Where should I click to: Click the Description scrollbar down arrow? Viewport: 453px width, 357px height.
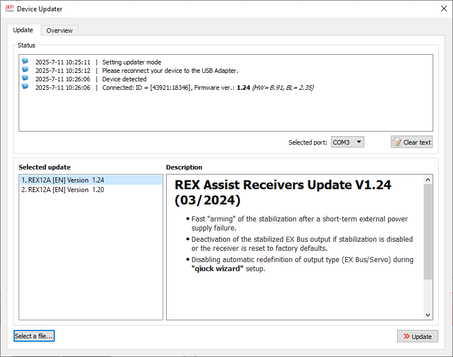(428, 315)
